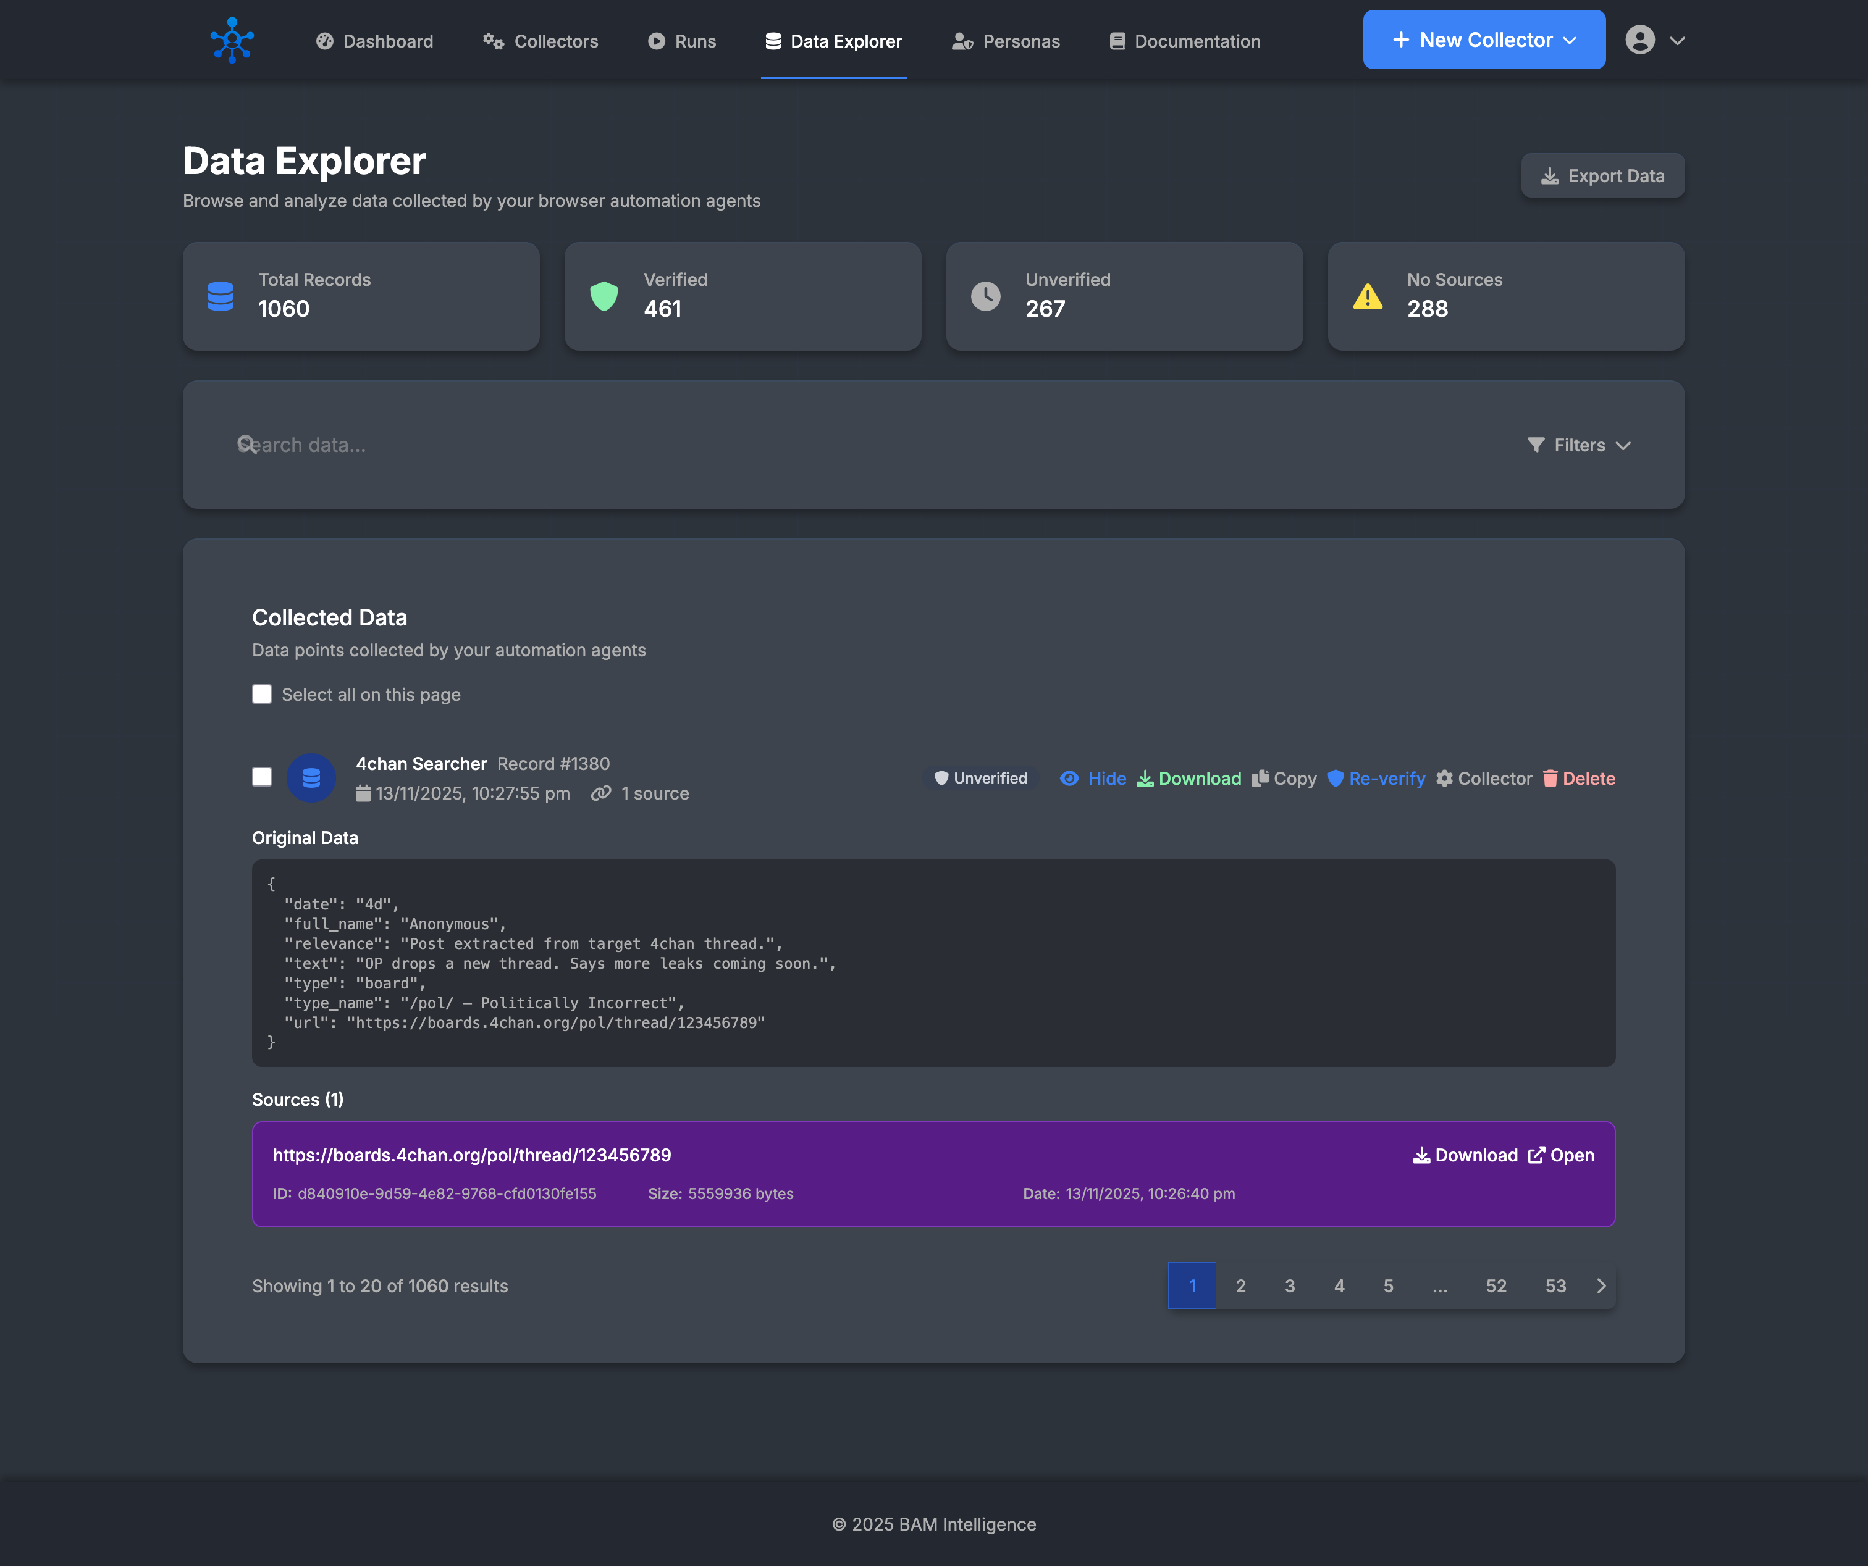This screenshot has height=1567, width=1868.
Task: Open page 53 of results
Action: [x=1556, y=1285]
